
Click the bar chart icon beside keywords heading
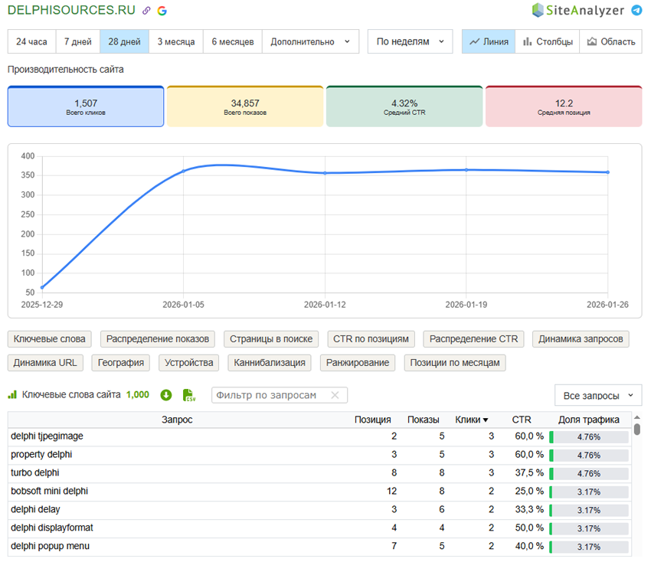(x=12, y=395)
